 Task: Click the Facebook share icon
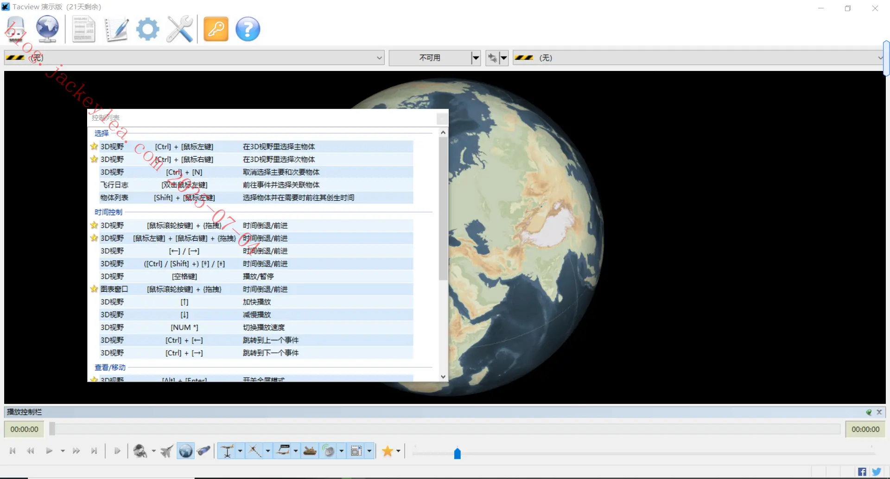pos(862,472)
